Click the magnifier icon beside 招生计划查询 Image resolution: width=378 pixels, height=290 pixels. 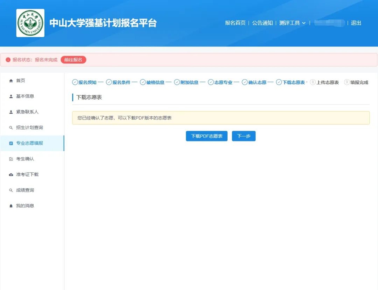(11, 128)
